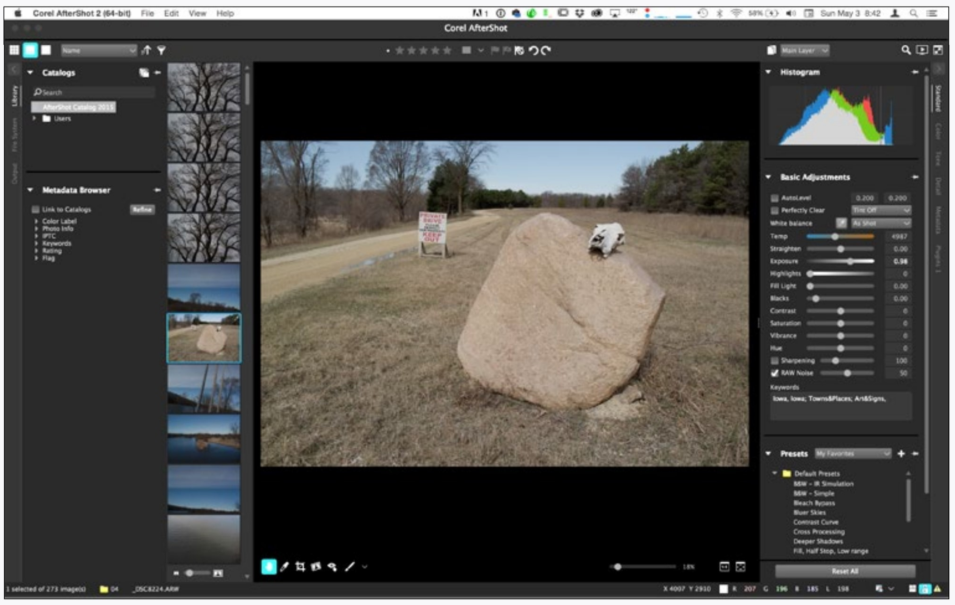955x605 pixels.
Task: Select the Crop tool in bottom toolbar
Action: tap(300, 566)
